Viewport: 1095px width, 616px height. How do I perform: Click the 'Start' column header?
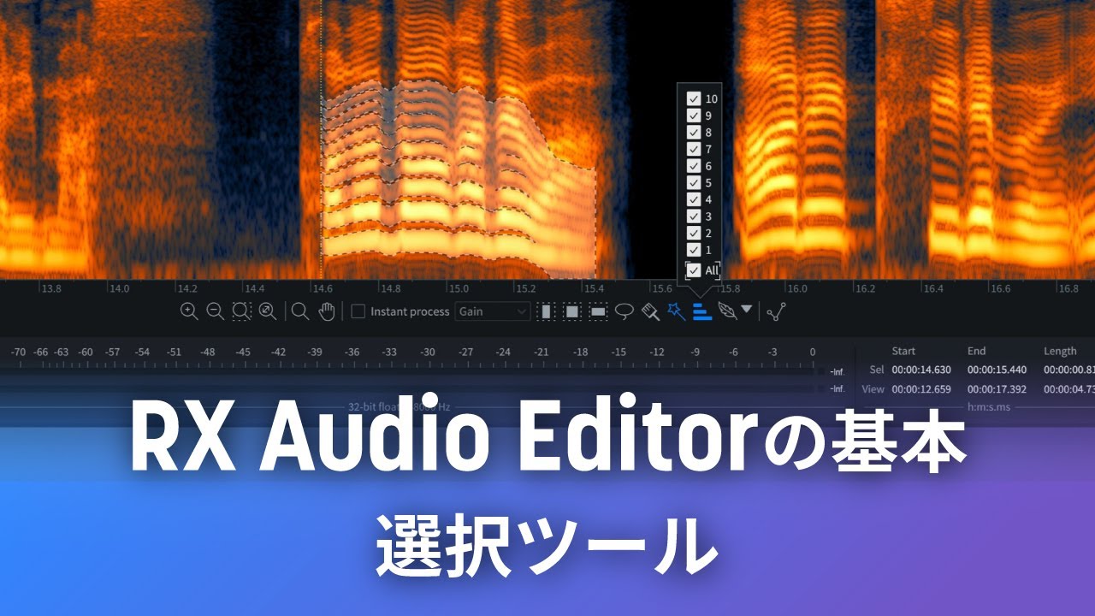click(x=903, y=351)
